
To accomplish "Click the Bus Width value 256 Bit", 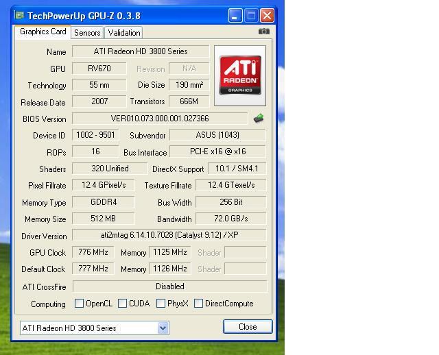I will coord(230,202).
